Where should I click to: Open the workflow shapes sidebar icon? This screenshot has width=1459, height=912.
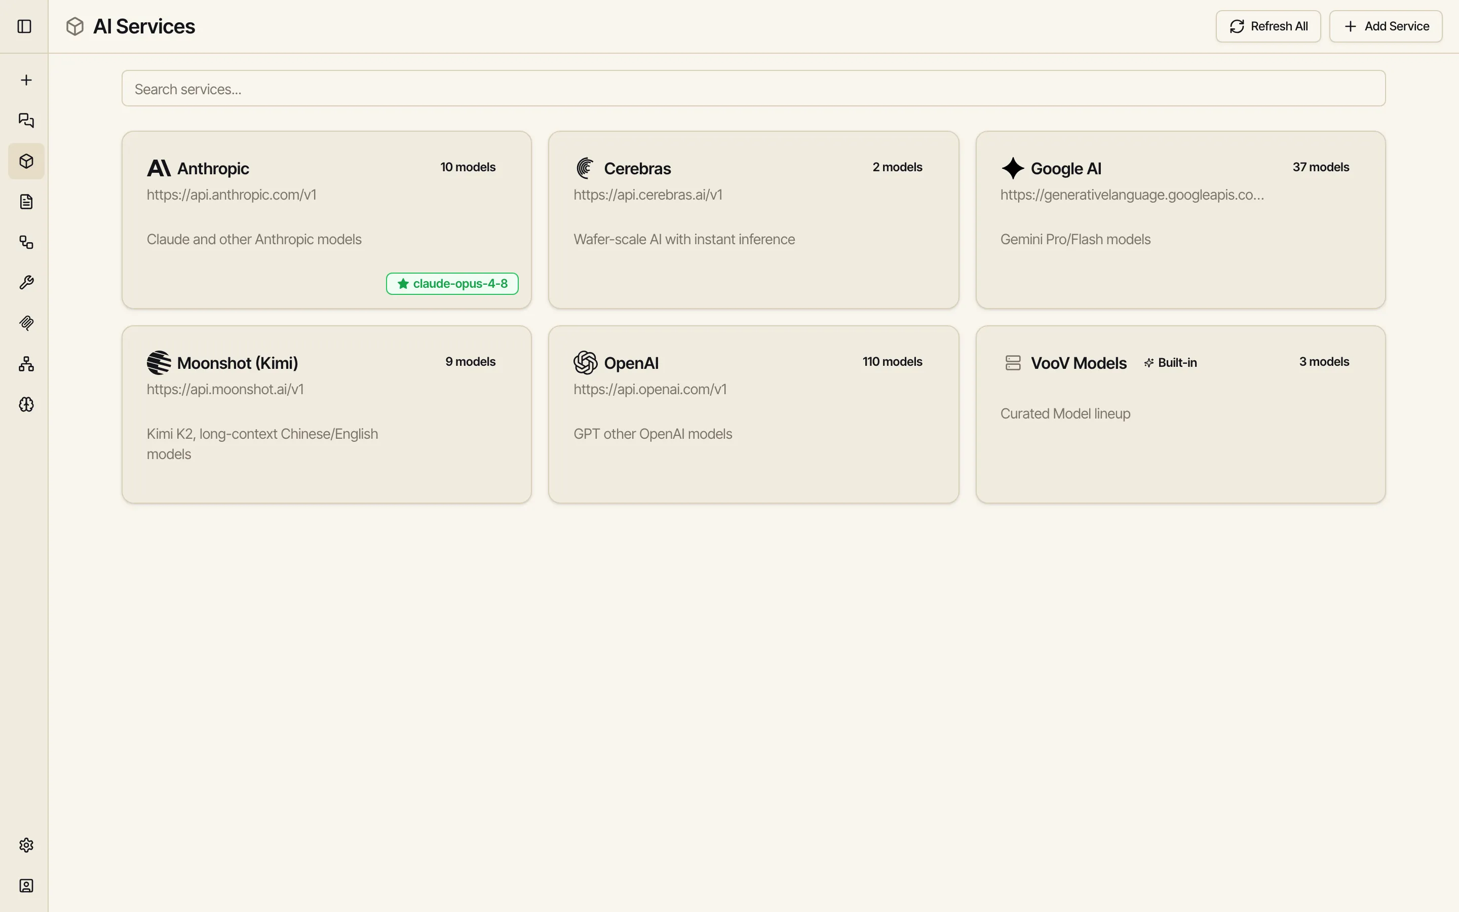26,242
